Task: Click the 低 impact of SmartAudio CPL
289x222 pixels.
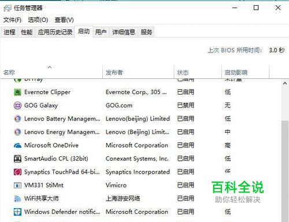Action: tap(228, 159)
